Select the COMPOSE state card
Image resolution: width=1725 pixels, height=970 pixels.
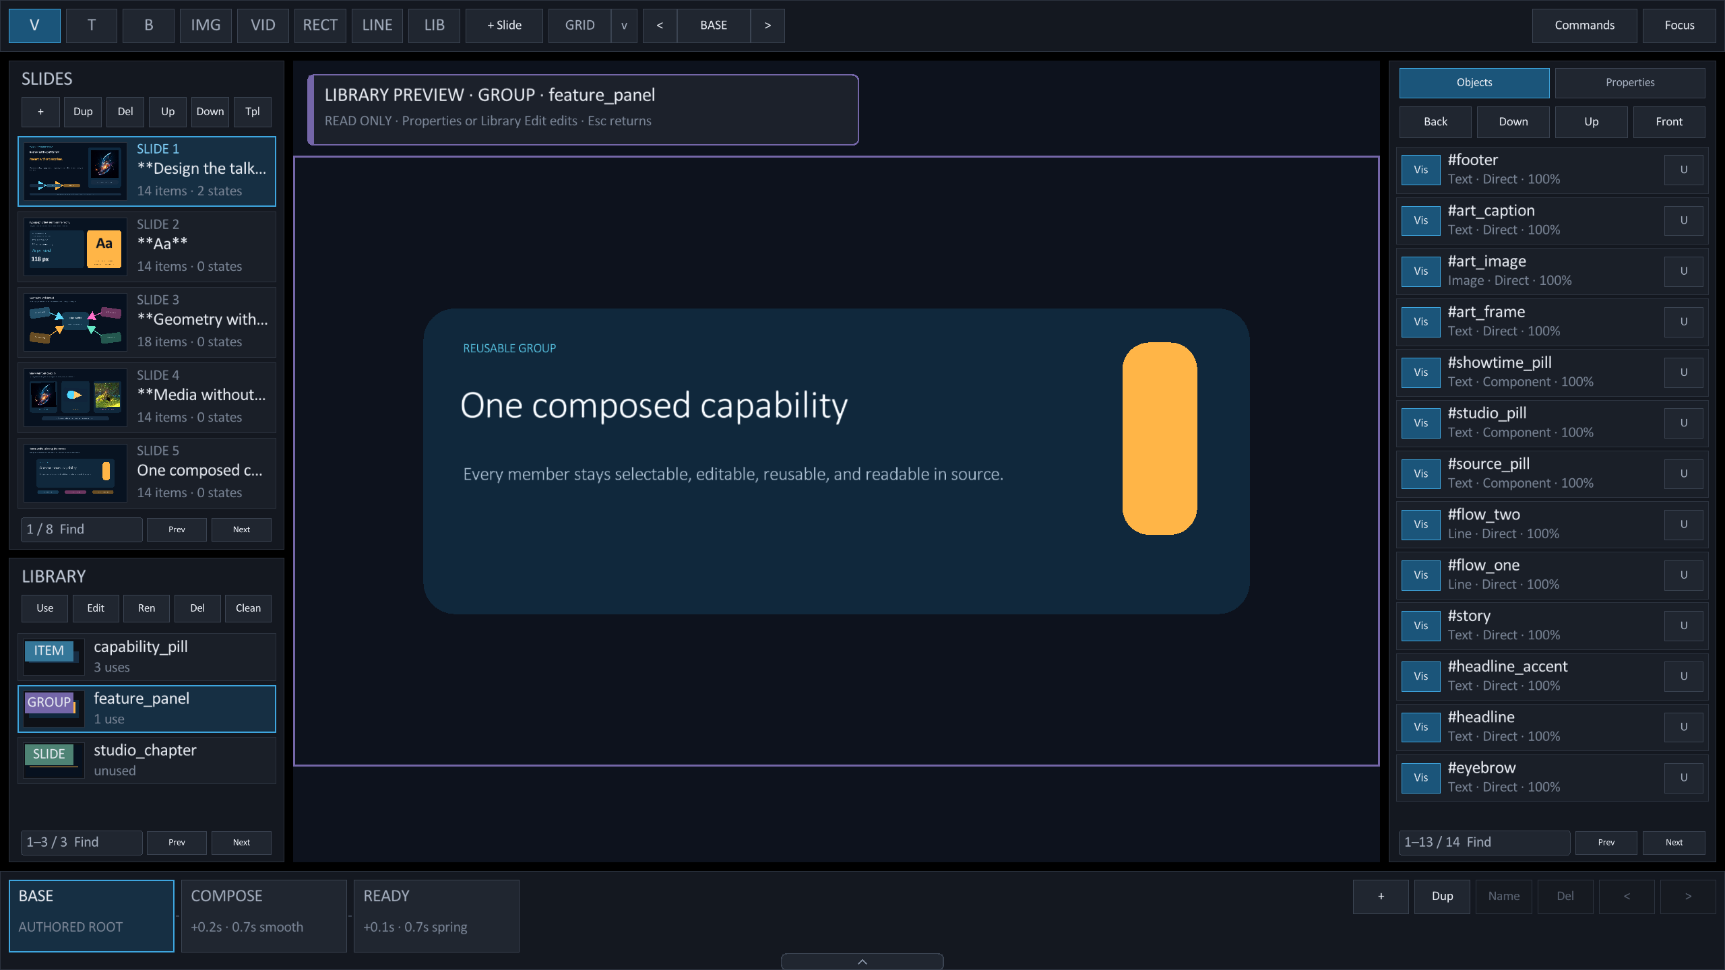(264, 916)
